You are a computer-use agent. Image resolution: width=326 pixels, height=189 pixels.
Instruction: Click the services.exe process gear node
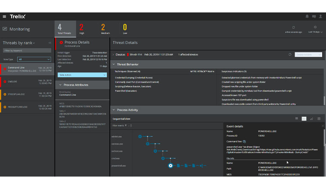pos(148,144)
